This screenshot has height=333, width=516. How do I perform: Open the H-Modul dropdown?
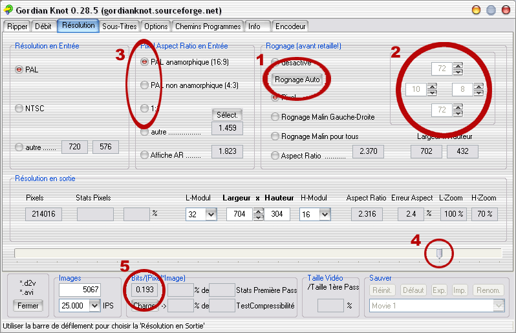(x=325, y=214)
